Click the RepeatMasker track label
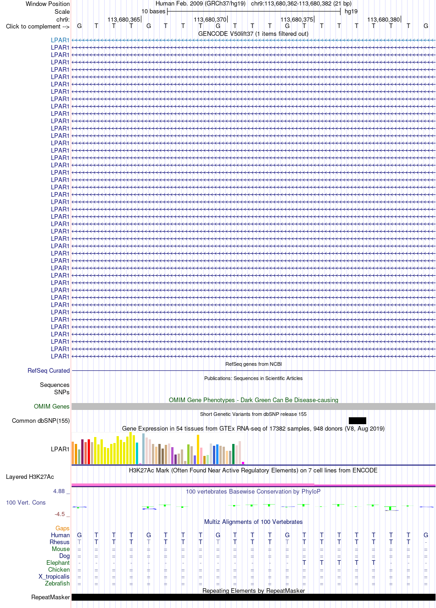Screen dimensions: 436x608 click(50, 597)
